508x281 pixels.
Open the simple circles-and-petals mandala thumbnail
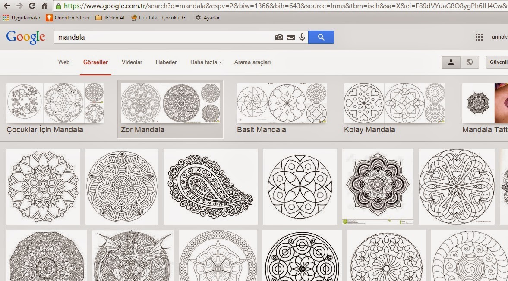tap(300, 187)
